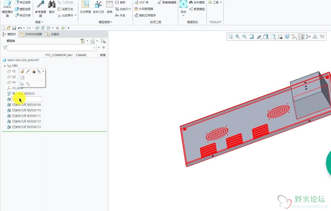The height and width of the screenshot is (211, 331).
Task: Expand the 调查 group menu
Action: pyautogui.click(x=39, y=22)
